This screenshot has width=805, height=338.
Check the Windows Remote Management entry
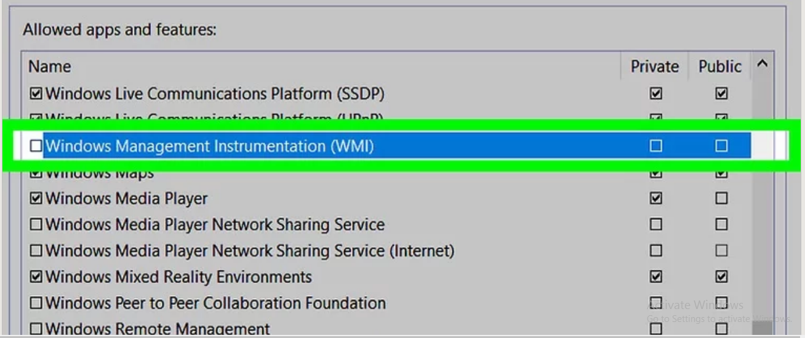click(36, 329)
